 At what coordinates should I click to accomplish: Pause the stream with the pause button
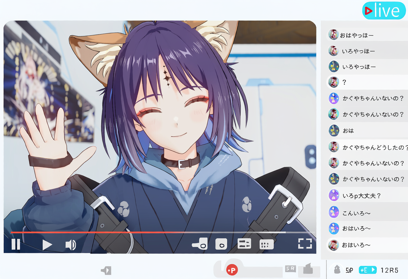click(x=16, y=244)
